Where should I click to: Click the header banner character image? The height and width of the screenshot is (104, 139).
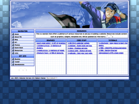tap(69, 15)
